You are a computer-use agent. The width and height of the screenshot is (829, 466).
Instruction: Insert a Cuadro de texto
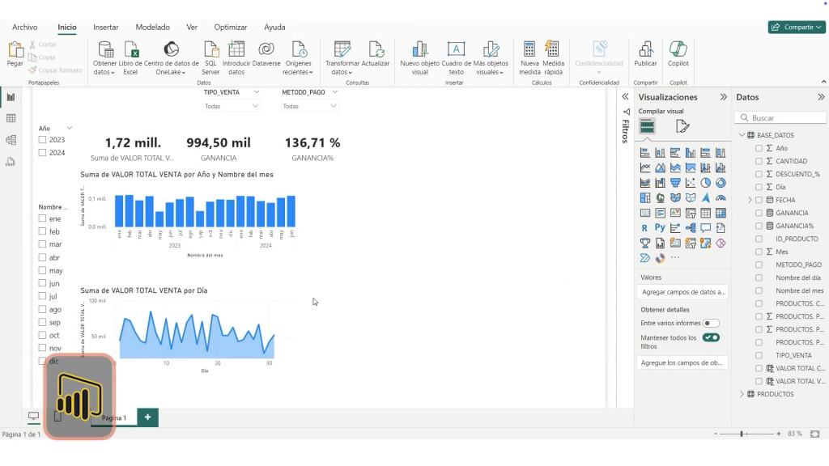coord(456,50)
